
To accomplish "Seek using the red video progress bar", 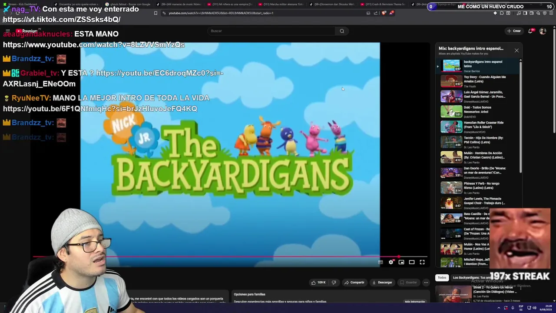I will [230, 256].
